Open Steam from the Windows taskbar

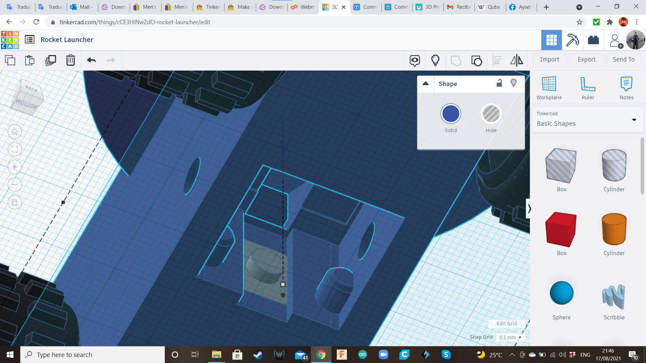(258, 355)
